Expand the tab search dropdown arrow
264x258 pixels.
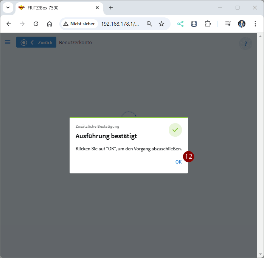[8, 8]
